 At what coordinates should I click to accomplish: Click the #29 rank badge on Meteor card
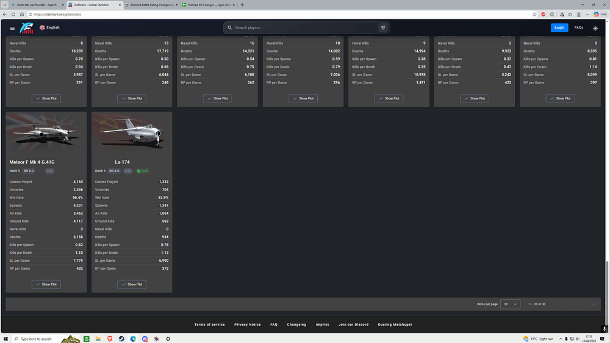pyautogui.click(x=49, y=171)
